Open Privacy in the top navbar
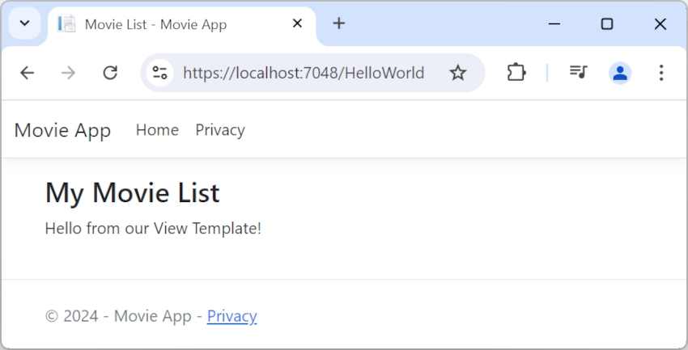688x350 pixels. (x=220, y=130)
